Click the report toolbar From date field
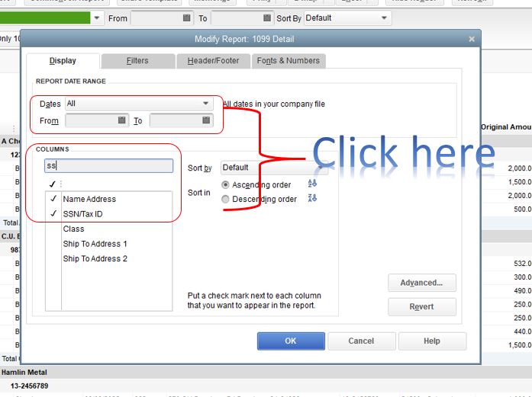This screenshot has width=532, height=397. coord(162,18)
